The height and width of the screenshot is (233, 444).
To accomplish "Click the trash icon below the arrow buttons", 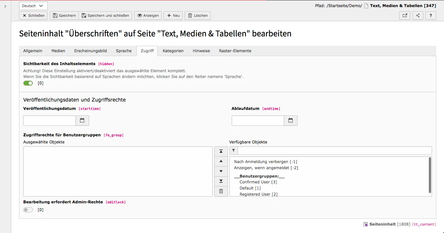I will (221, 191).
